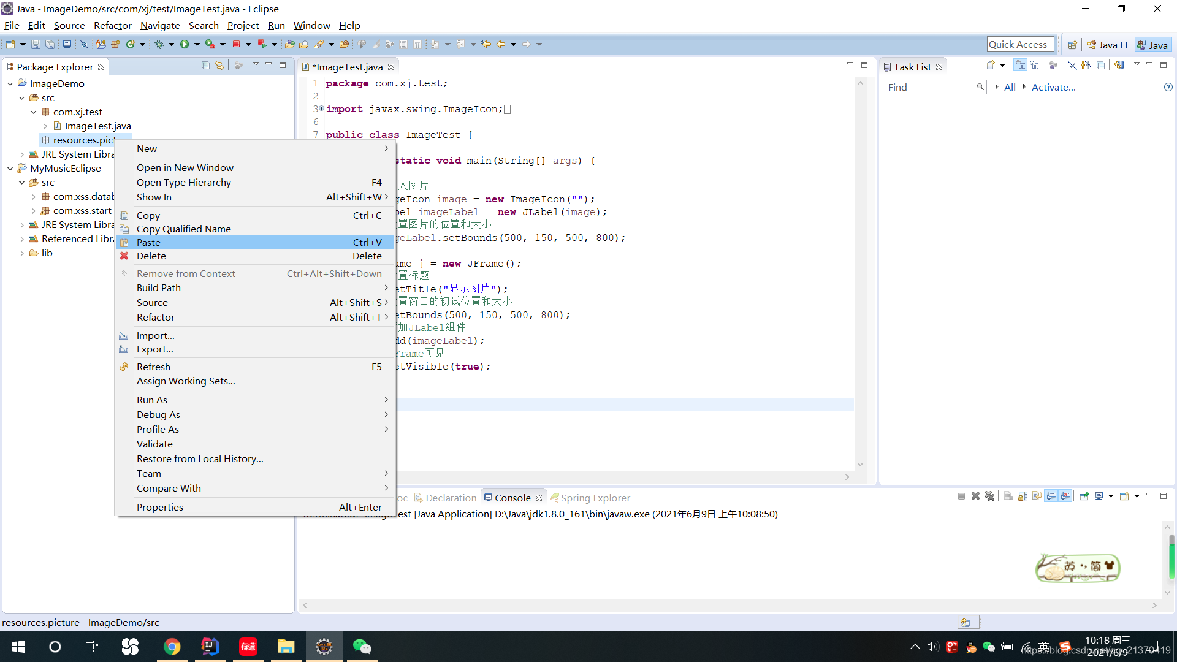Toggle Scroll Lock in the Console view
Screen dimensions: 1177x662
point(1023,496)
